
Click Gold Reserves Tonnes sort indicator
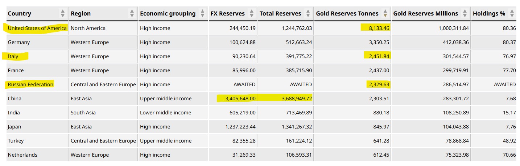point(385,14)
